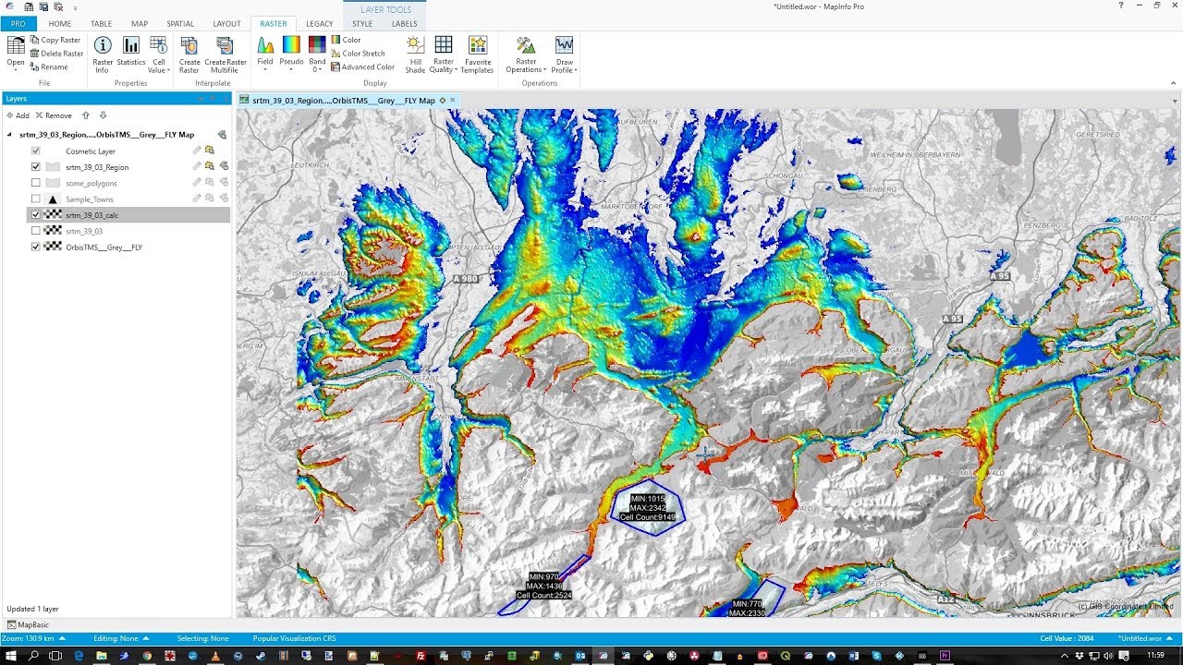This screenshot has height=665, width=1183.
Task: Open the taskbar search
Action: pyautogui.click(x=33, y=656)
